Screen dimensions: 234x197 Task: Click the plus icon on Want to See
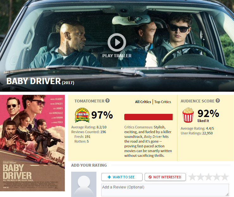click(109, 177)
